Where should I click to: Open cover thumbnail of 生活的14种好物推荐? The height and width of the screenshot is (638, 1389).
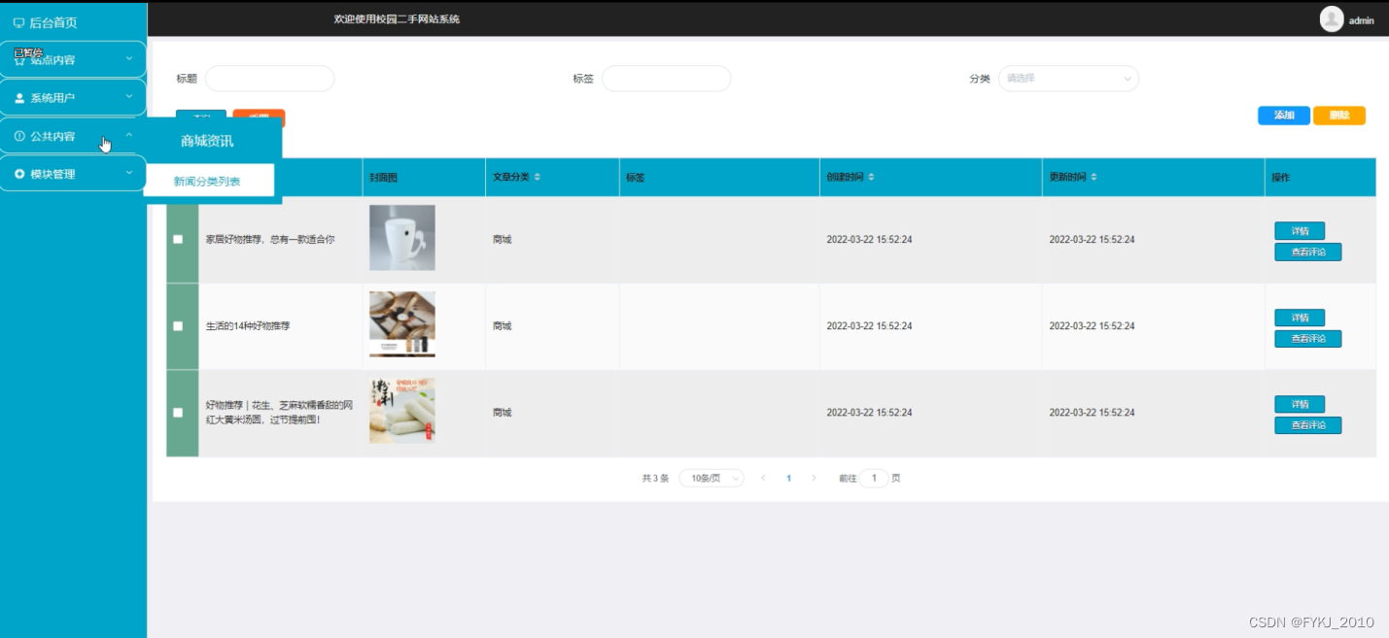(x=402, y=324)
